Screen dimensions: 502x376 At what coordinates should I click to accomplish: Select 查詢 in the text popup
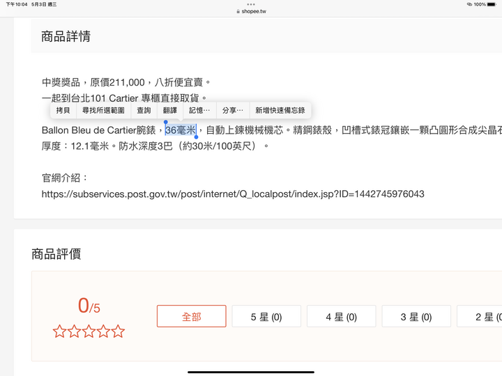point(144,110)
